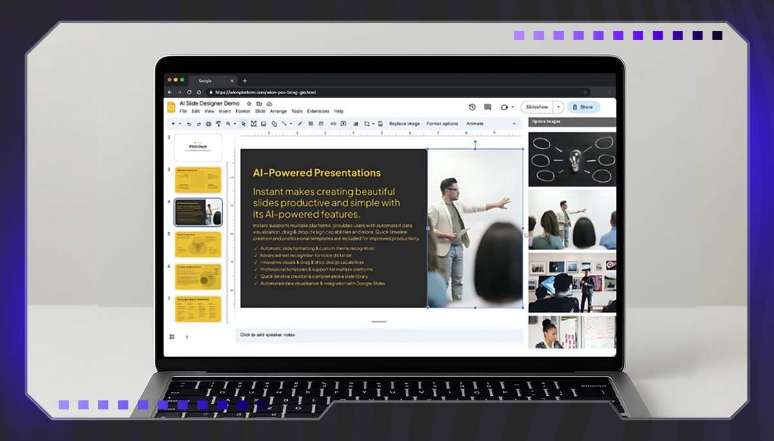
Task: Click the Undo arrow in the toolbar
Action: [x=189, y=124]
